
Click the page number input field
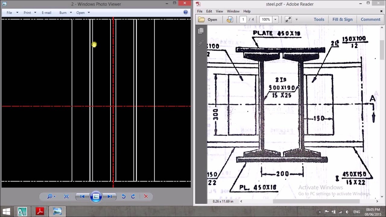pyautogui.click(x=243, y=19)
